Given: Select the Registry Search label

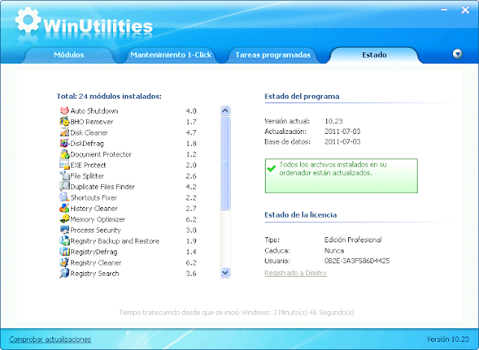Looking at the screenshot, I should [x=95, y=274].
